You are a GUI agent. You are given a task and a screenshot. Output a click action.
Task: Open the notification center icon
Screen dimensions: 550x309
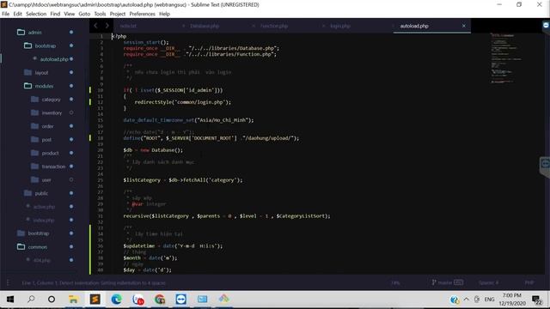[x=536, y=300]
